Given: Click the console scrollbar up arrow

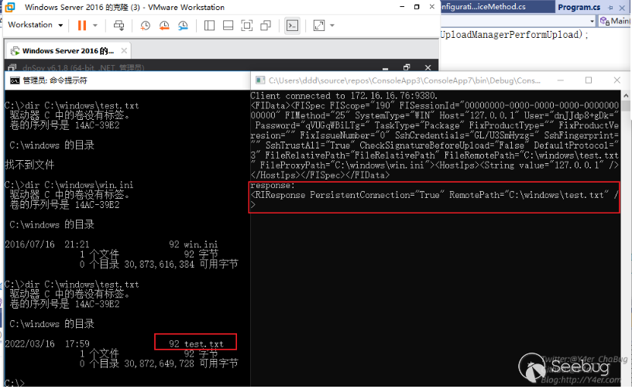Looking at the screenshot, I should pyautogui.click(x=626, y=96).
